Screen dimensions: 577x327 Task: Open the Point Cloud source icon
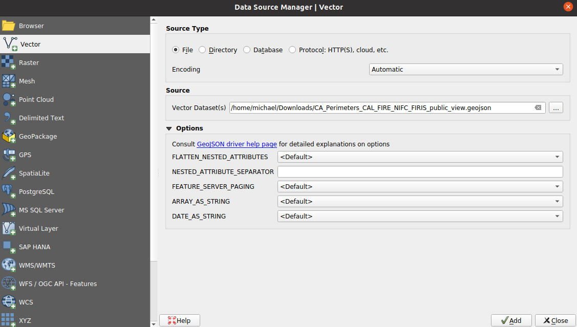[9, 99]
